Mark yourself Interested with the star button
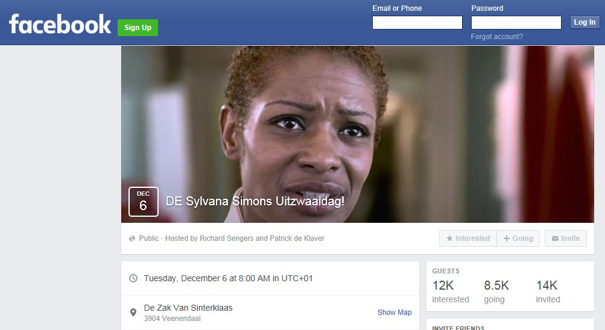 (467, 238)
